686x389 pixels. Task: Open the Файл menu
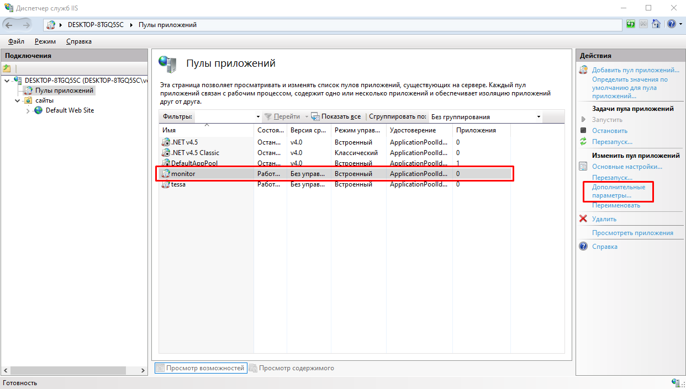coord(16,41)
